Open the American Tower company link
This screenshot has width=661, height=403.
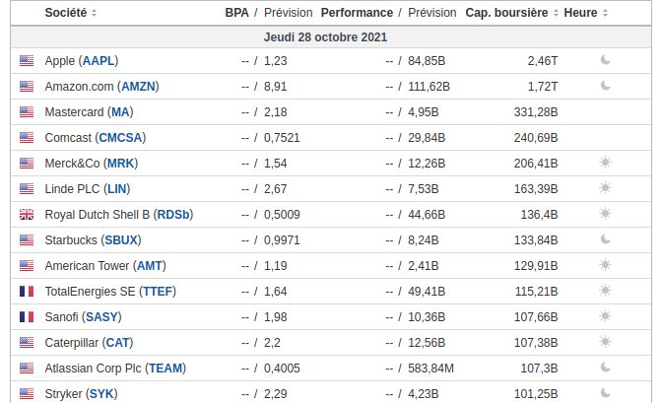[x=88, y=265]
